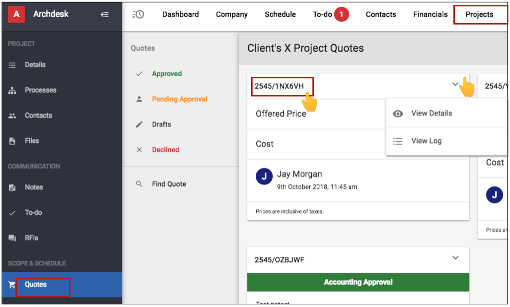
Task: Open Processes from the project sidebar
Action: [11, 90]
